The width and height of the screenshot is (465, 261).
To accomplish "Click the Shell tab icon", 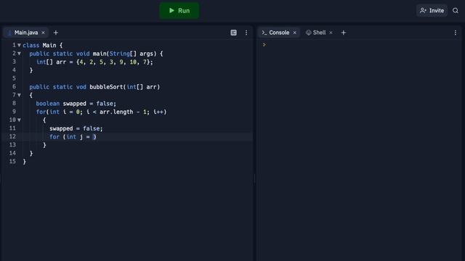I will tap(308, 33).
